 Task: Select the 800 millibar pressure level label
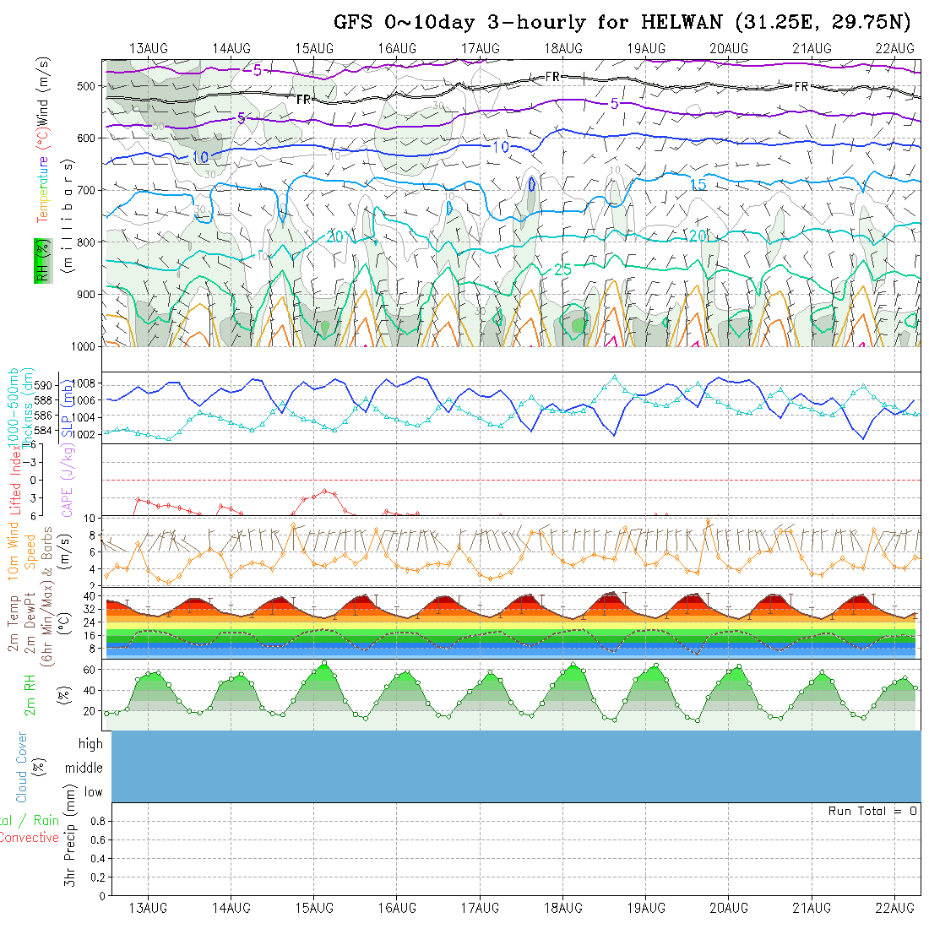(x=86, y=243)
